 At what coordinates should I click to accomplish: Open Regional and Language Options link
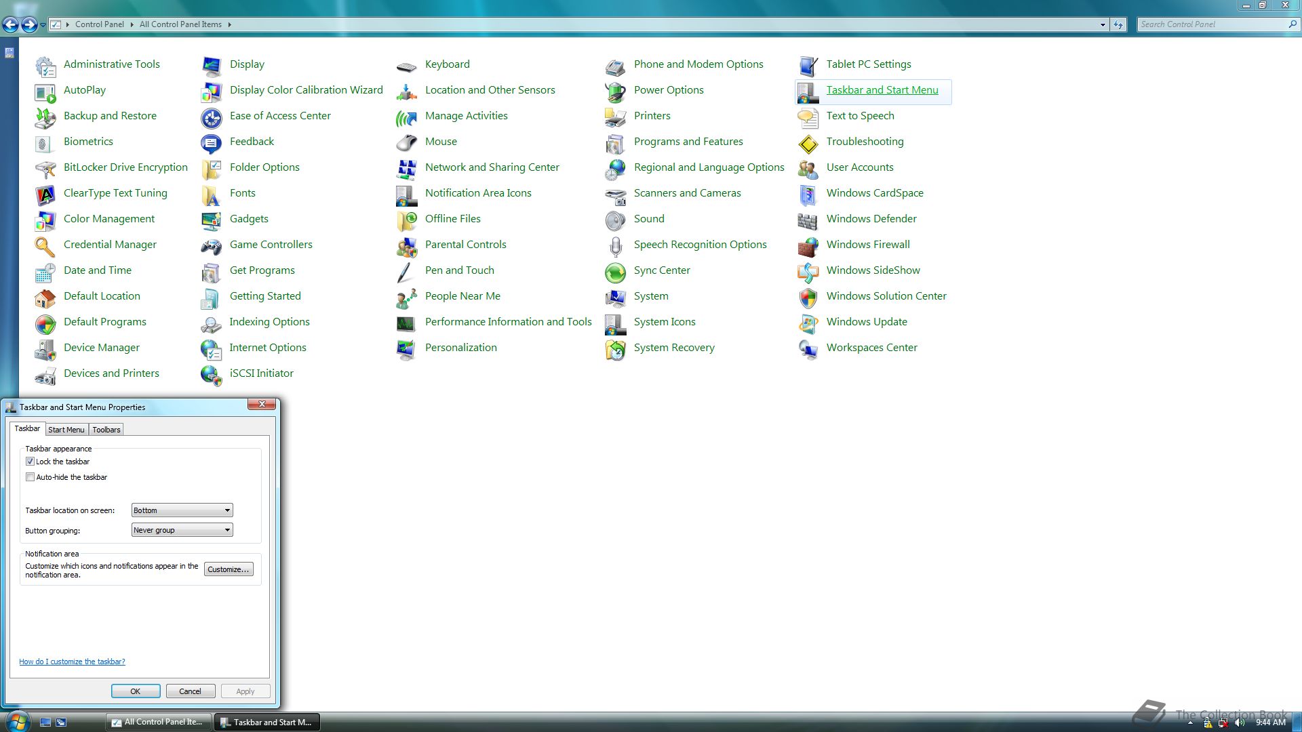click(x=709, y=167)
